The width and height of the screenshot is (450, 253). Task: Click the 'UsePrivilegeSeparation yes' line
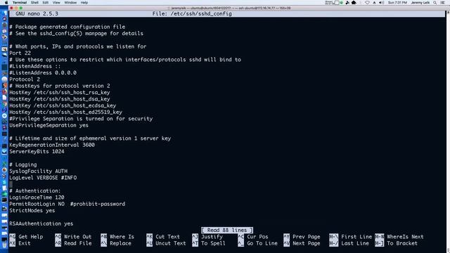(49, 125)
